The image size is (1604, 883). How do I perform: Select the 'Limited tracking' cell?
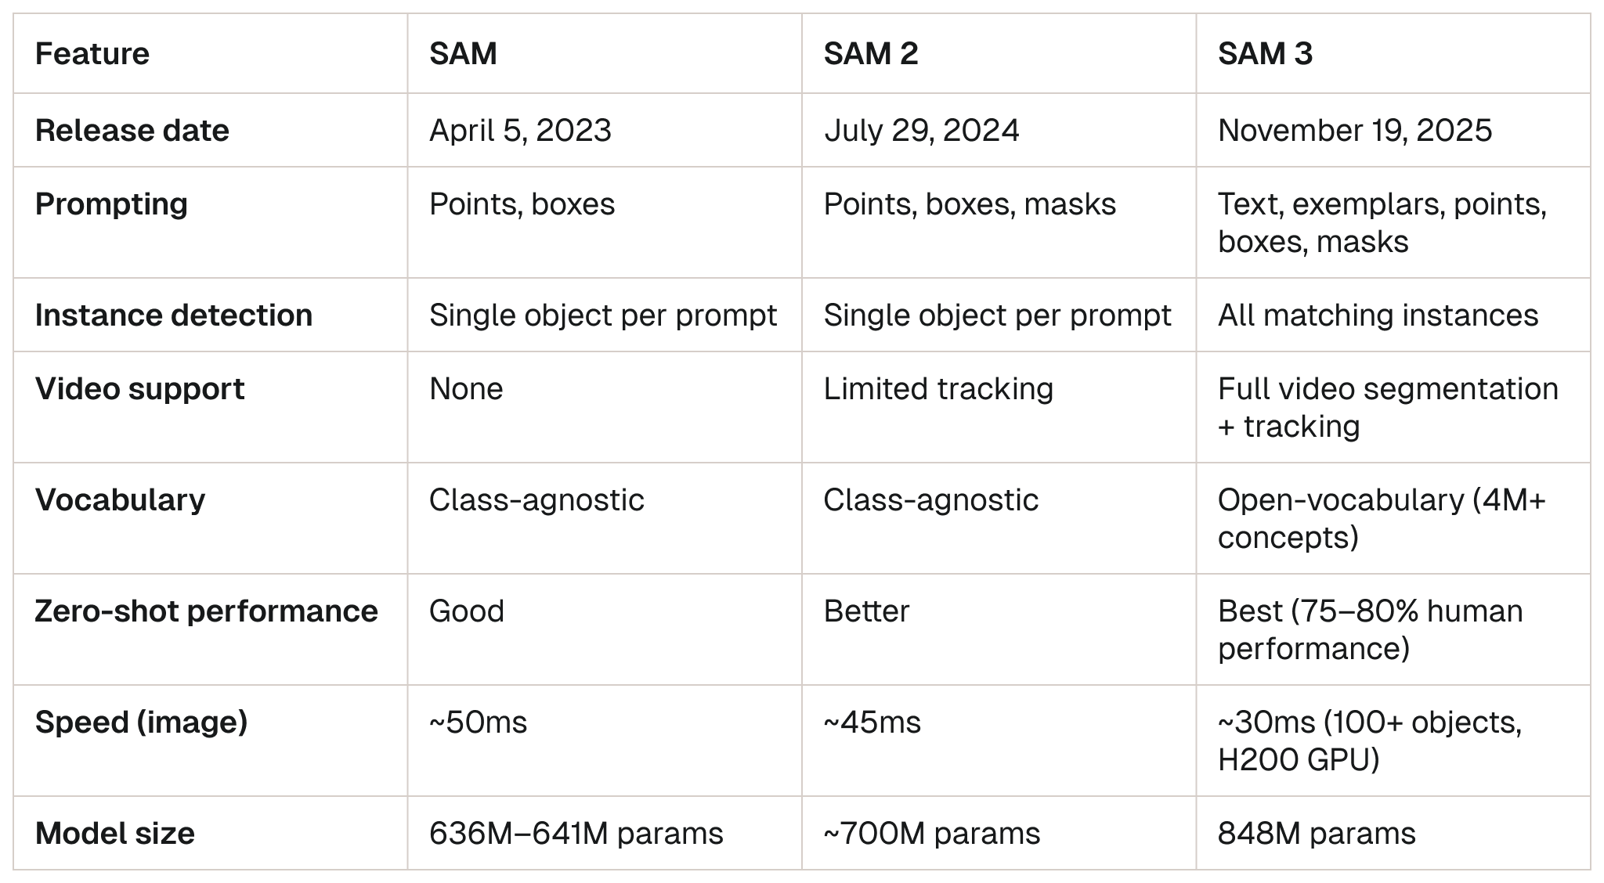pos(937,388)
